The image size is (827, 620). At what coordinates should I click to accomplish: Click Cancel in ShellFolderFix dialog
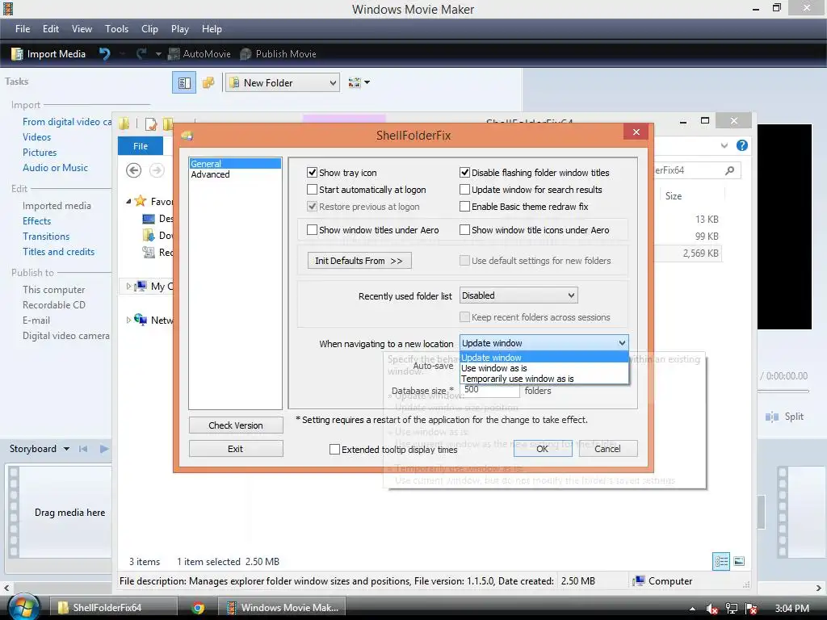click(x=607, y=449)
